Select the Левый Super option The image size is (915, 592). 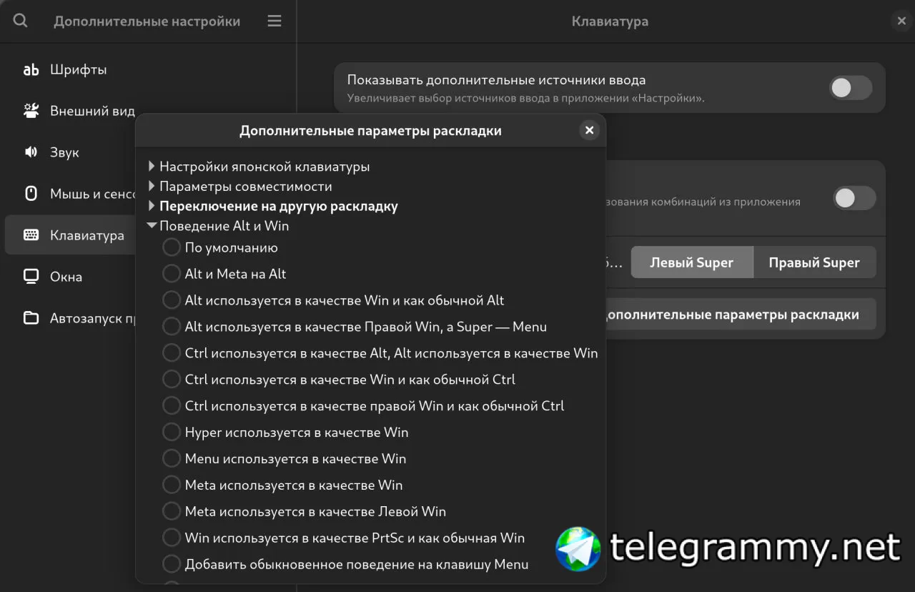692,262
